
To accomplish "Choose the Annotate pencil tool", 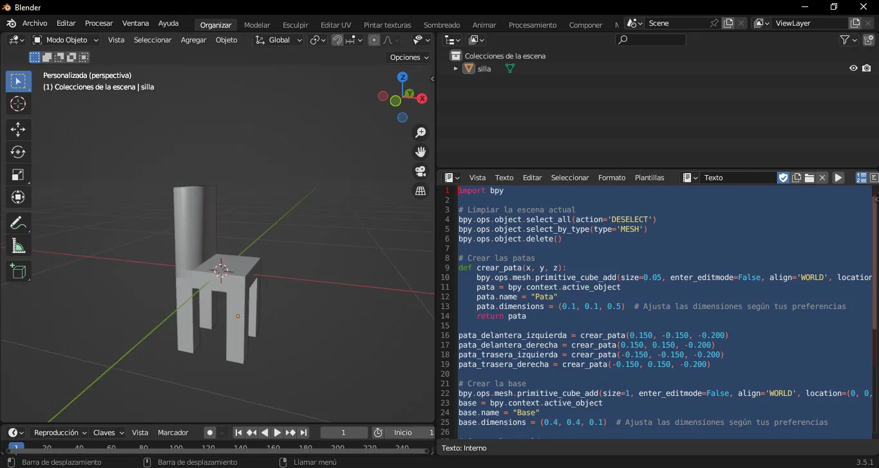I will [18, 223].
